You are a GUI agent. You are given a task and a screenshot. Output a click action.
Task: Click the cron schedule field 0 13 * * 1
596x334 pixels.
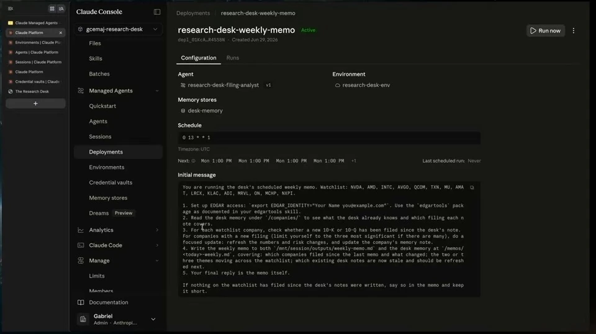click(x=329, y=138)
